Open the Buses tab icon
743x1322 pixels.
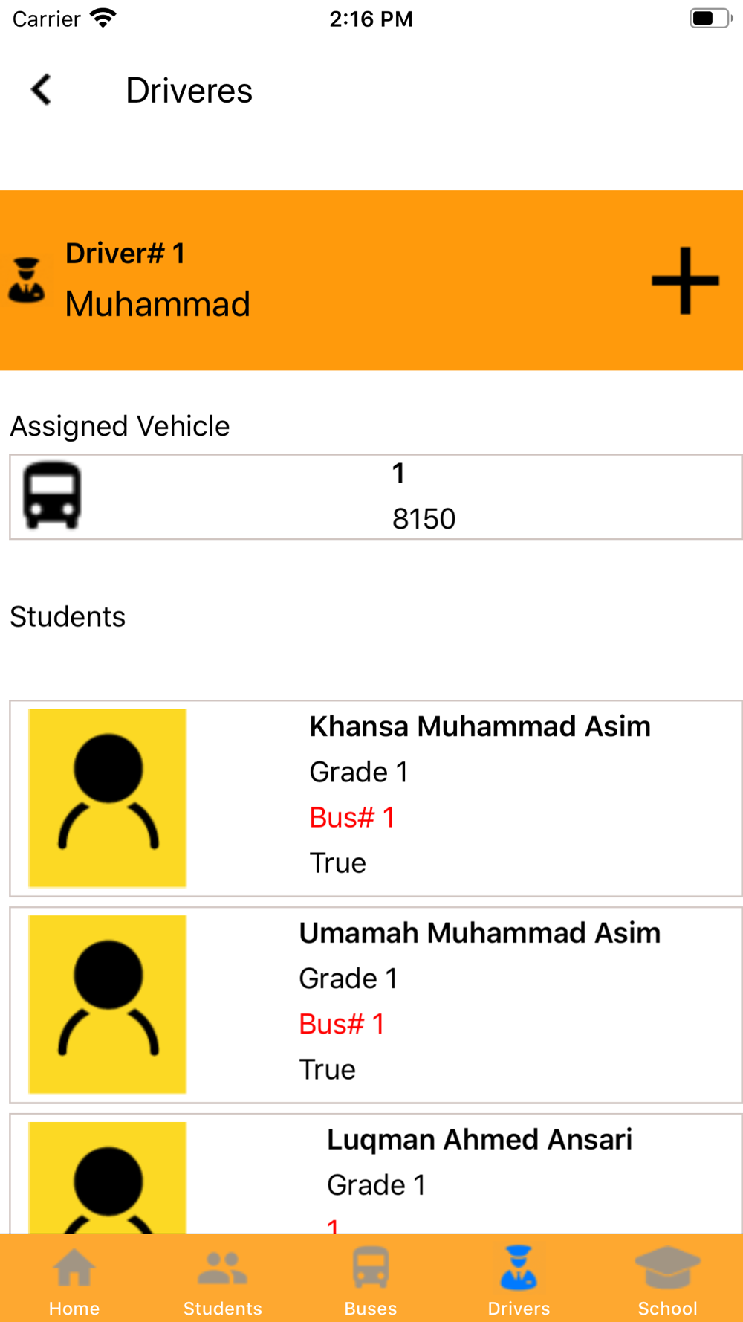coord(371,1267)
